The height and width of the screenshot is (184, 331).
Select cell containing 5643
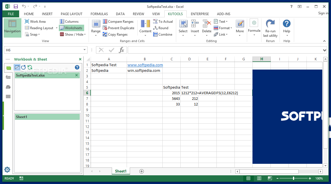pyautogui.click(x=171, y=98)
